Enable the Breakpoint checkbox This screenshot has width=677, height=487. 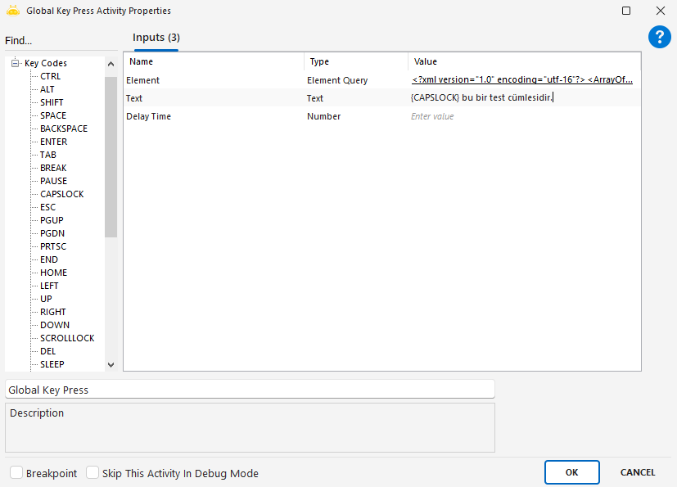(x=16, y=473)
